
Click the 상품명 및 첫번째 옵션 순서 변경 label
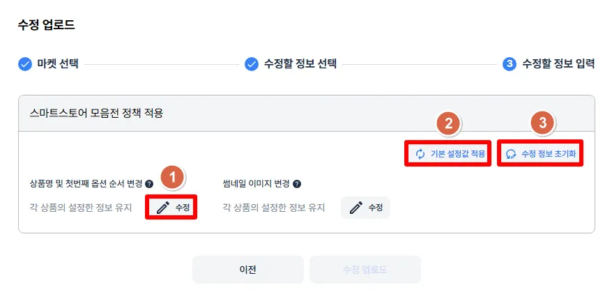[x=82, y=184]
